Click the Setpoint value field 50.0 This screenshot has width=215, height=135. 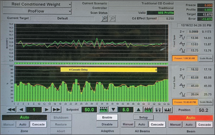pyautogui.click(x=89, y=110)
